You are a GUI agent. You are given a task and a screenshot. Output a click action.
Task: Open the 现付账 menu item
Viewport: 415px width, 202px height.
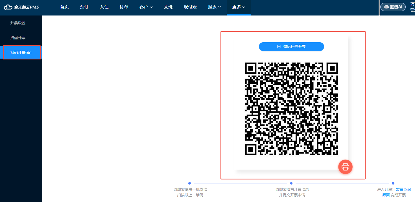point(190,7)
